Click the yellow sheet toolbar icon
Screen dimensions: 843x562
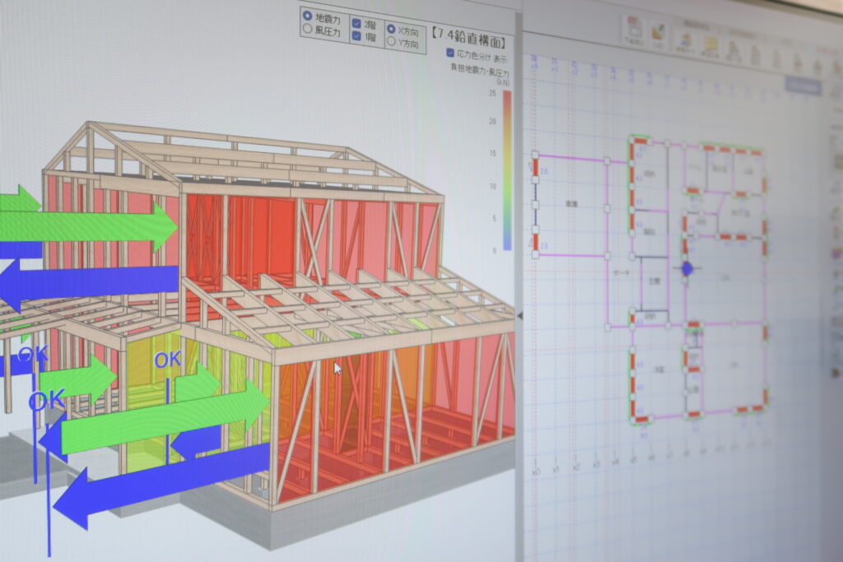[x=710, y=45]
